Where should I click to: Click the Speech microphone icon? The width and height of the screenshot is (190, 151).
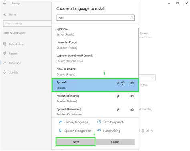(x=4, y=72)
